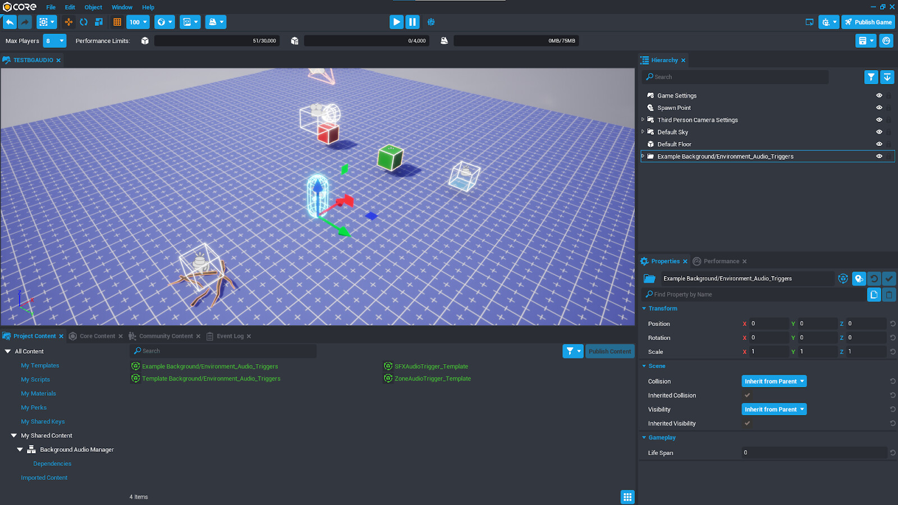Select the Move tool in the toolbar
This screenshot has width=898, height=505.
68,22
